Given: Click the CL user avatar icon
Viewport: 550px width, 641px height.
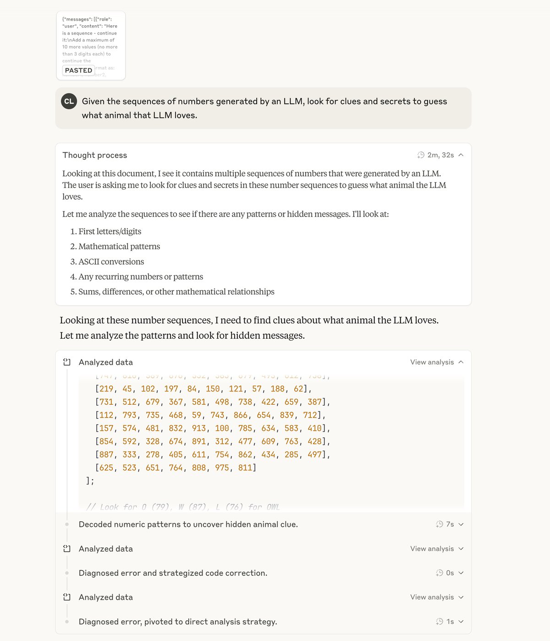Looking at the screenshot, I should click(x=69, y=101).
